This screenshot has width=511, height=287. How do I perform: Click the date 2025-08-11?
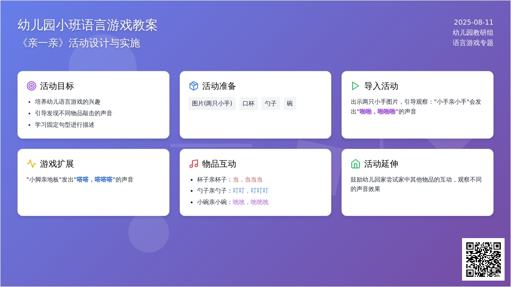474,23
